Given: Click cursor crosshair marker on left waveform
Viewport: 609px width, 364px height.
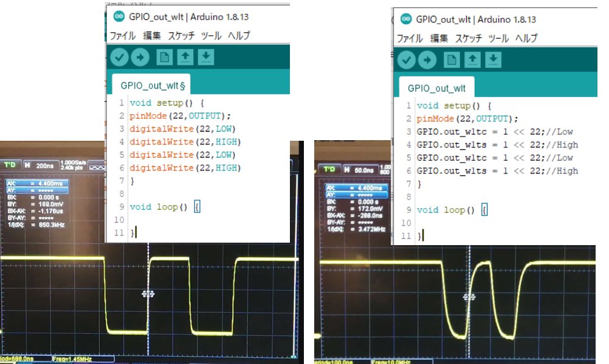Looking at the screenshot, I should coord(148,294).
